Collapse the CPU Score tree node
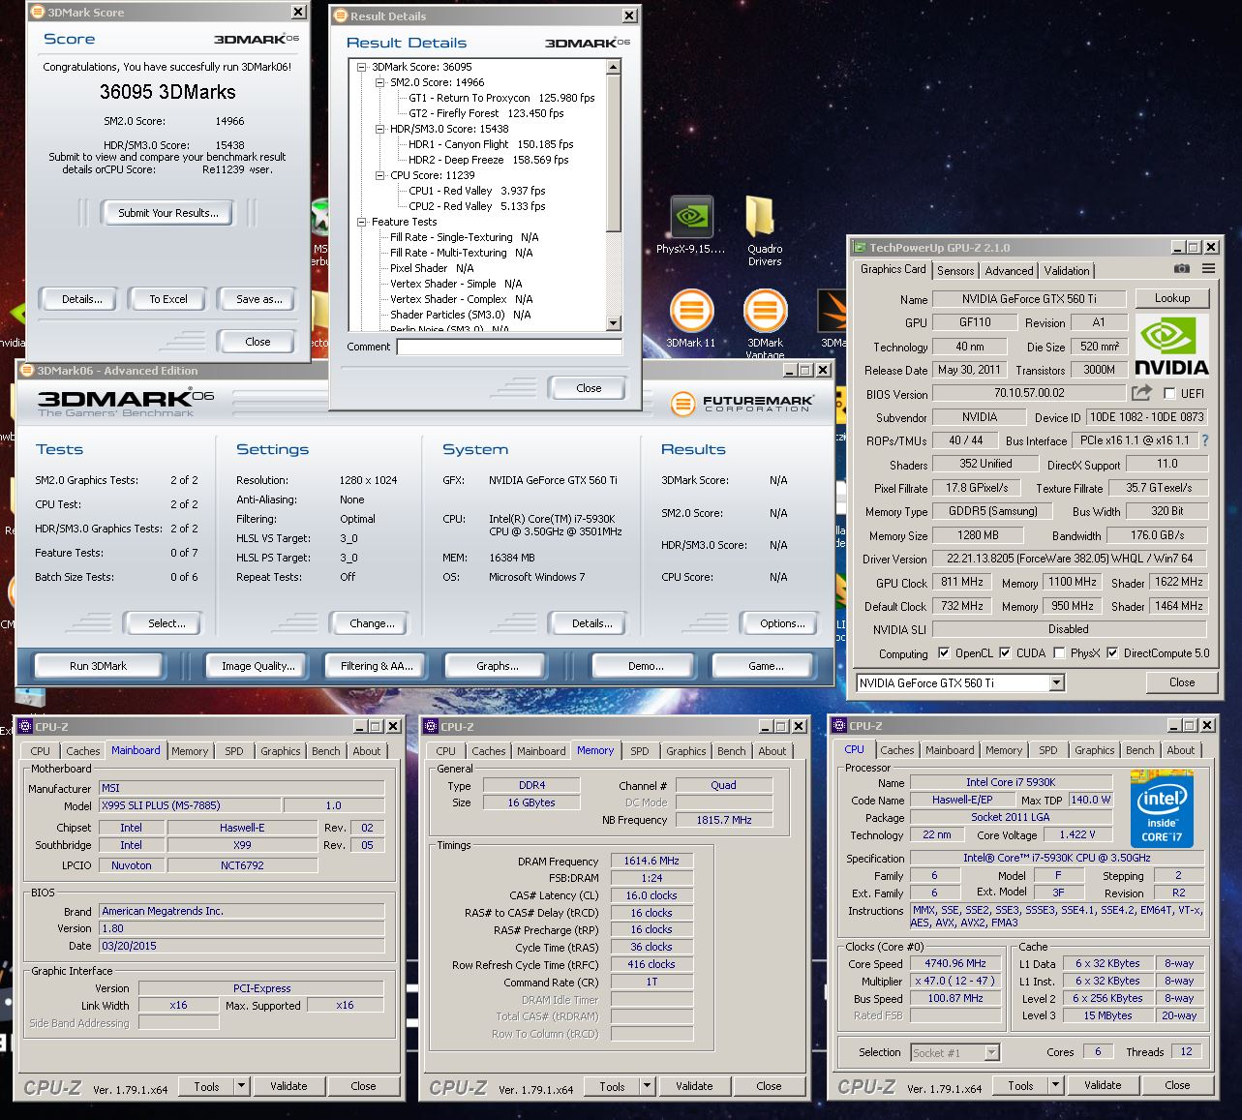 pos(380,175)
